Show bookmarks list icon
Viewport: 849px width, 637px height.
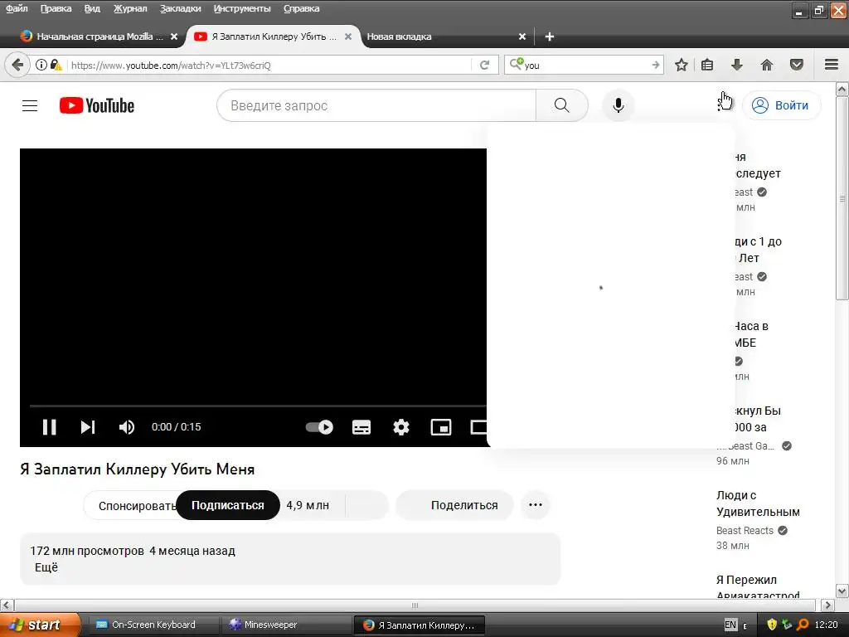pyautogui.click(x=707, y=65)
